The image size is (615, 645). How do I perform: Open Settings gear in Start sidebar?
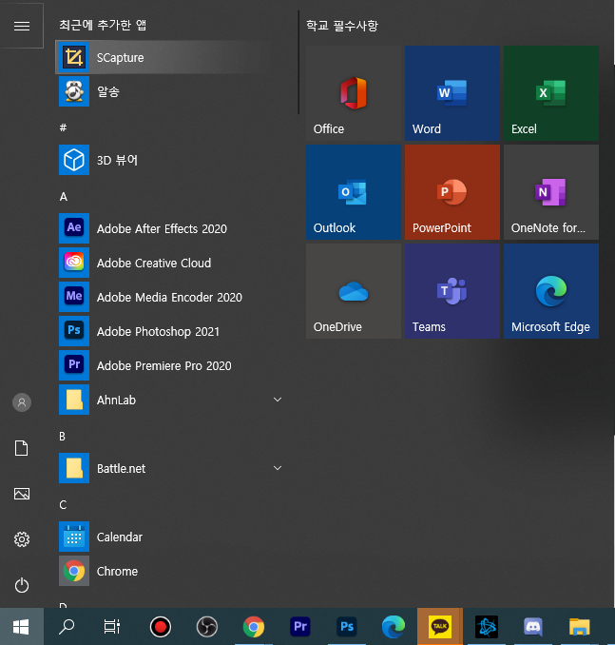(22, 539)
